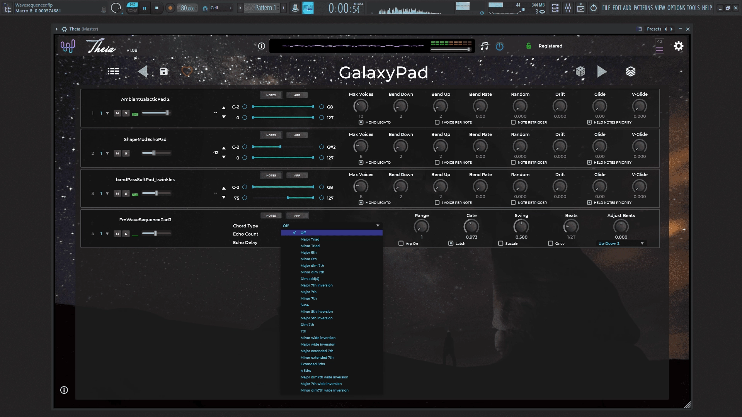Open the FL Studio mixer icon
The width and height of the screenshot is (742, 417).
[x=568, y=8]
